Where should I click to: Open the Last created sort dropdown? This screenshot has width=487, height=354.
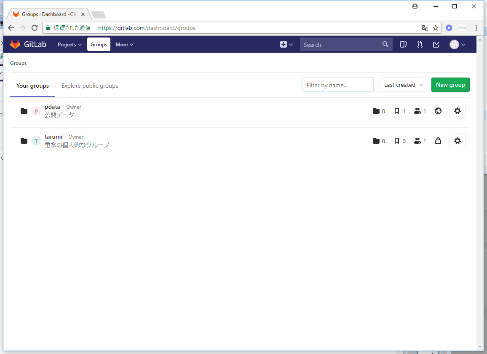(x=403, y=85)
